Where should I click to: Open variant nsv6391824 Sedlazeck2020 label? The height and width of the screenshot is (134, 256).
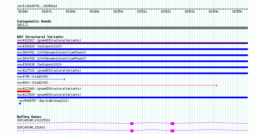[x=40, y=46]
